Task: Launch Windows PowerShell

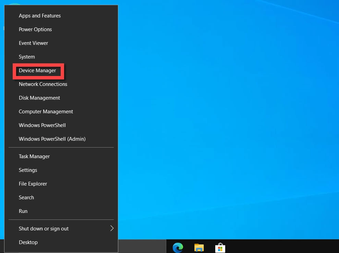Action: (x=61, y=125)
